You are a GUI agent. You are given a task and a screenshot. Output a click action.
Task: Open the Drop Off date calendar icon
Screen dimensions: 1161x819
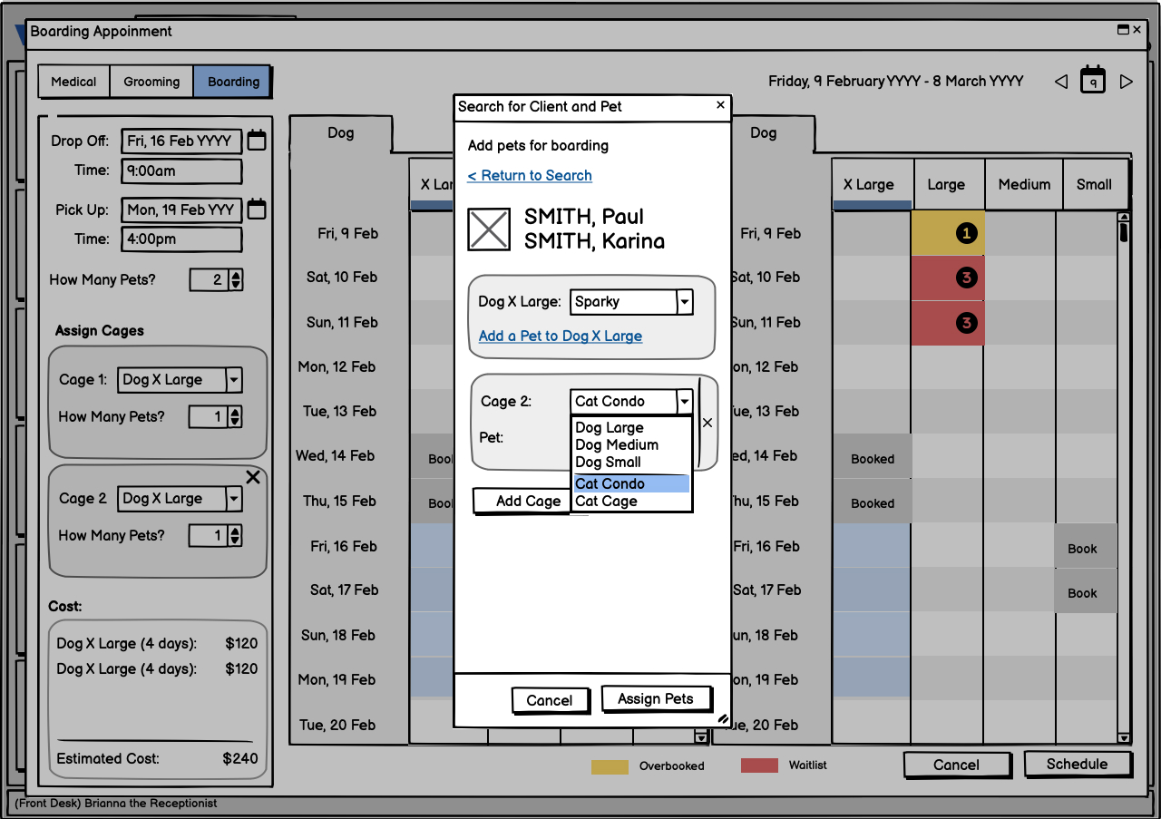(x=257, y=141)
